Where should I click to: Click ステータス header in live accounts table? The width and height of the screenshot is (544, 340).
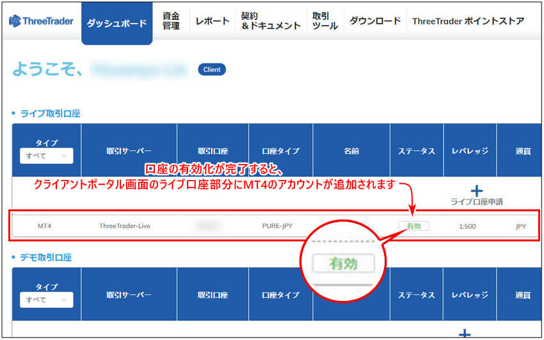tap(417, 151)
